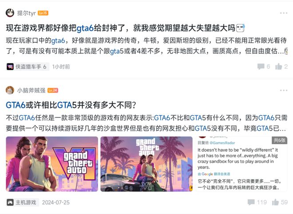Open comments on the GTA6 vs GTA5 post
This screenshot has height=214, width=293.
(251, 202)
